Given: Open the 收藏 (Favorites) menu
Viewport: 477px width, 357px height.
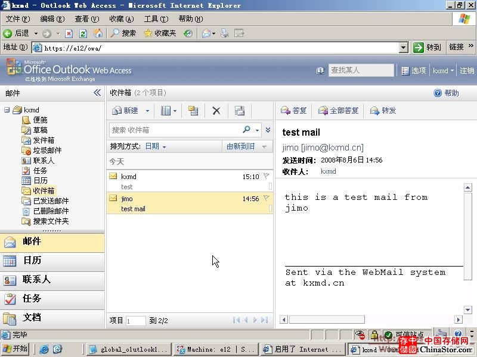Looking at the screenshot, I should click(122, 19).
